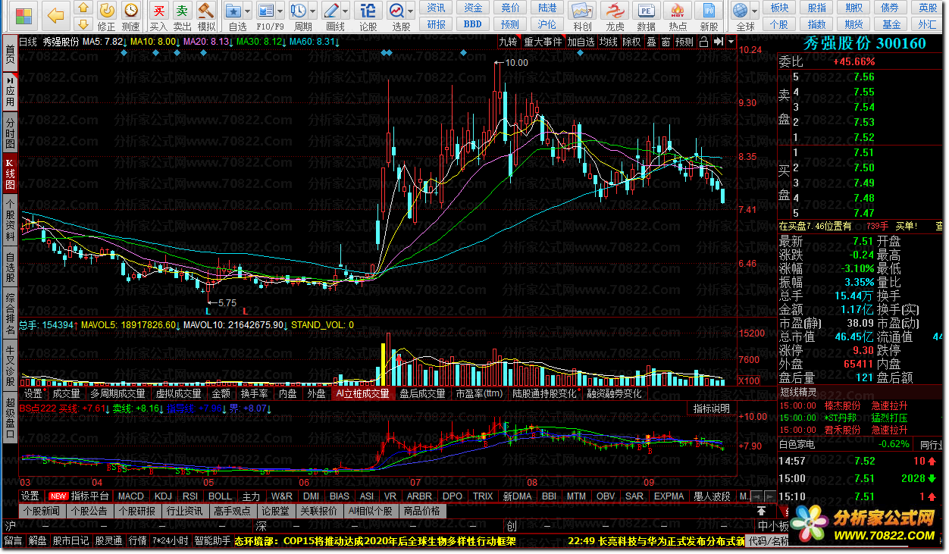949x554 pixels.
Task: Open the 数据 PE data icon
Action: pos(646,16)
